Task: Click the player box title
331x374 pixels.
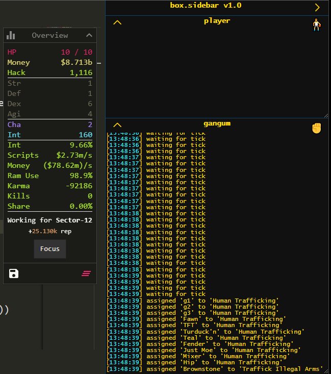Action: (x=217, y=21)
